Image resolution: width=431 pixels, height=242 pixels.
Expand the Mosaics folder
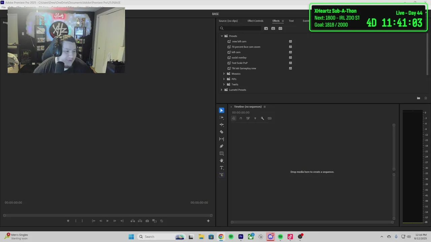(224, 74)
